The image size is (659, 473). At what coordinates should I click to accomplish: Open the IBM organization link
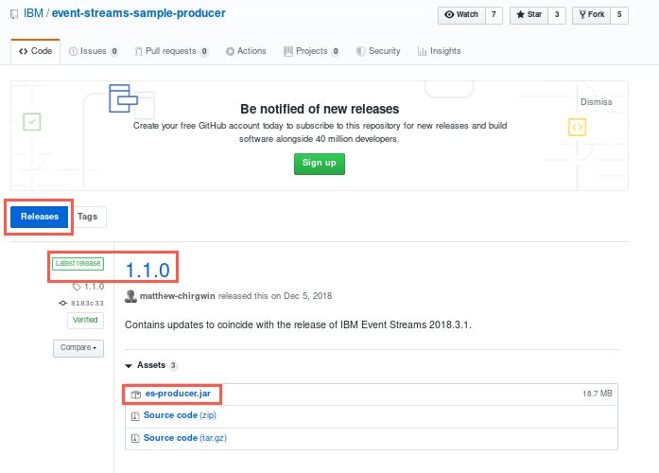point(33,13)
